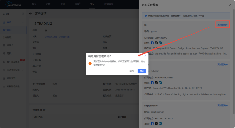Open the LinkedIn icon in the n26.com card
Viewport: 235px width, 128px height.
pyautogui.click(x=160, y=83)
